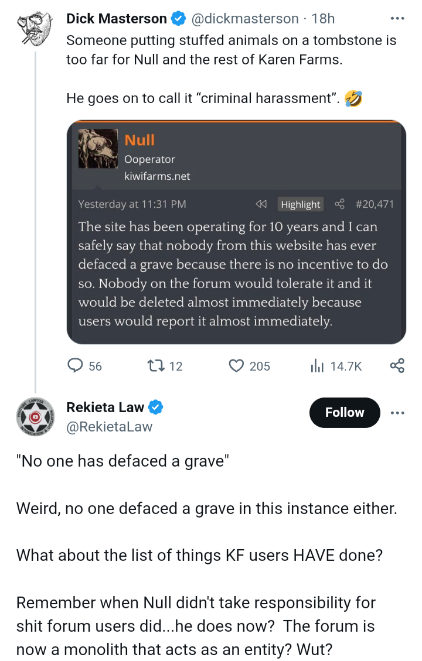Screen dimensions: 422x661
Task: Like the tweet with 205 likes
Action: [236, 366]
